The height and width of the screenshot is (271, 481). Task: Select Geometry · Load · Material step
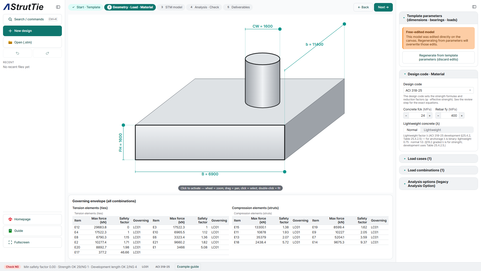tap(130, 7)
